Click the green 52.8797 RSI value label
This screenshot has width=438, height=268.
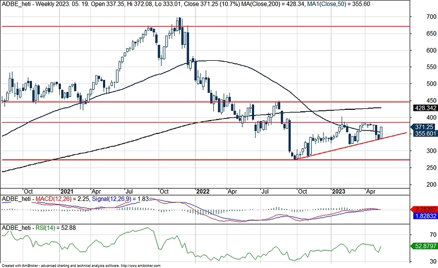point(424,246)
